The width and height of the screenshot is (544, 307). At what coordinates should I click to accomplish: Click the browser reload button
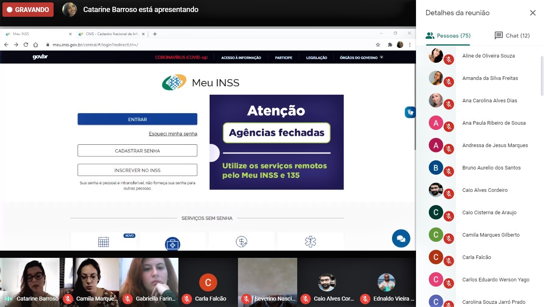[x=26, y=45]
